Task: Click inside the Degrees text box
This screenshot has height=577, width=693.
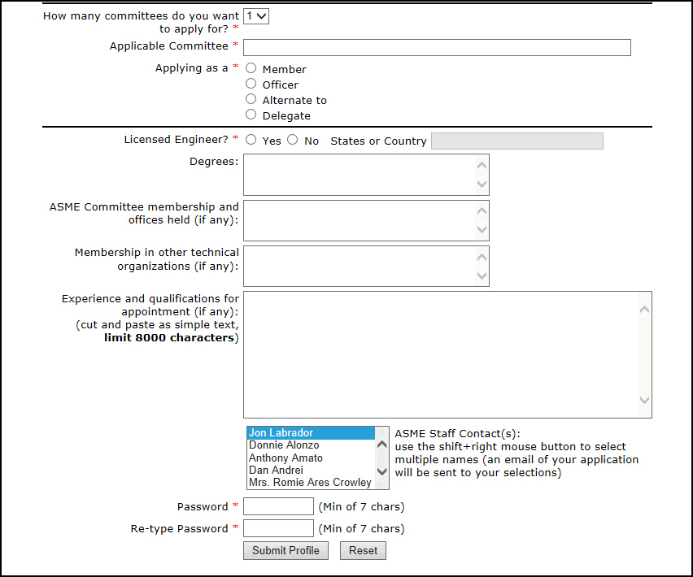Action: [358, 174]
